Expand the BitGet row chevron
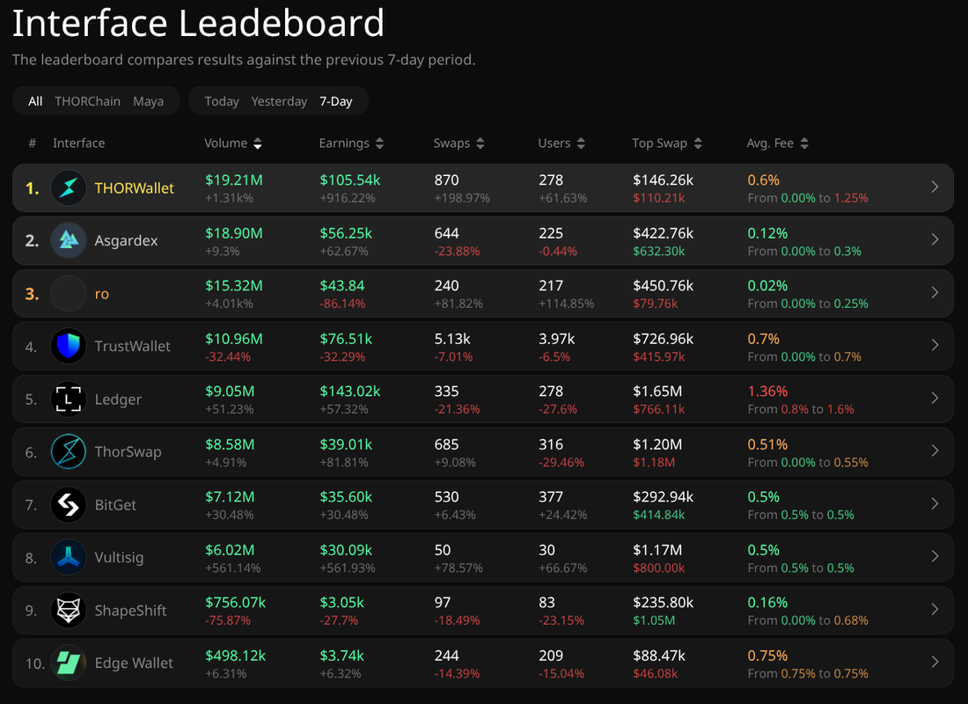968x704 pixels. (935, 504)
